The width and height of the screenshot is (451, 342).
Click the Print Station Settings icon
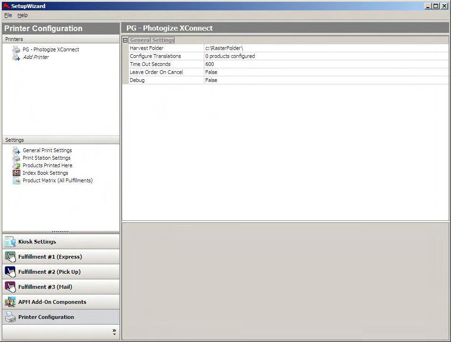click(17, 158)
